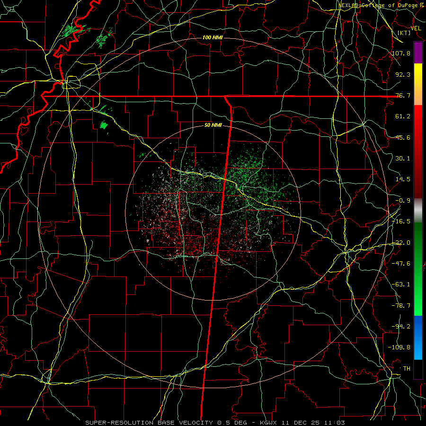The width and height of the screenshot is (426, 426).
Task: Pick the red segment of the velocity color bar
Action: (418, 151)
